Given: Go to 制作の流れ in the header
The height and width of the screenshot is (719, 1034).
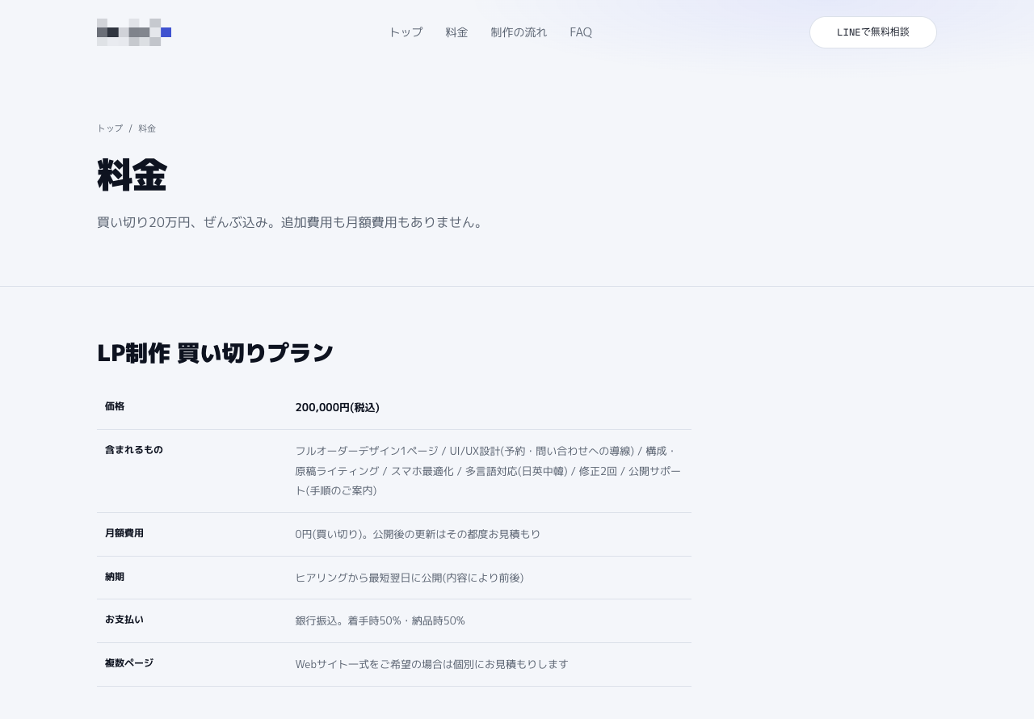Looking at the screenshot, I should coord(519,32).
